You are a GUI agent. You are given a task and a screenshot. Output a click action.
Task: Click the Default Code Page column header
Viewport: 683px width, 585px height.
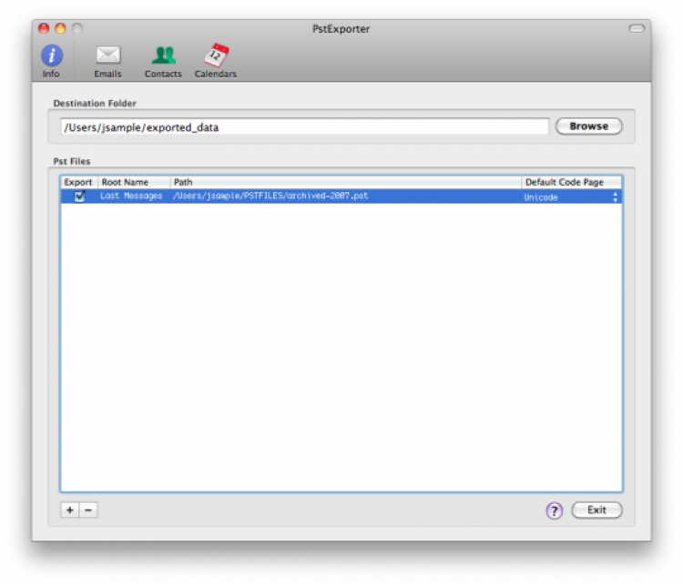click(x=571, y=182)
